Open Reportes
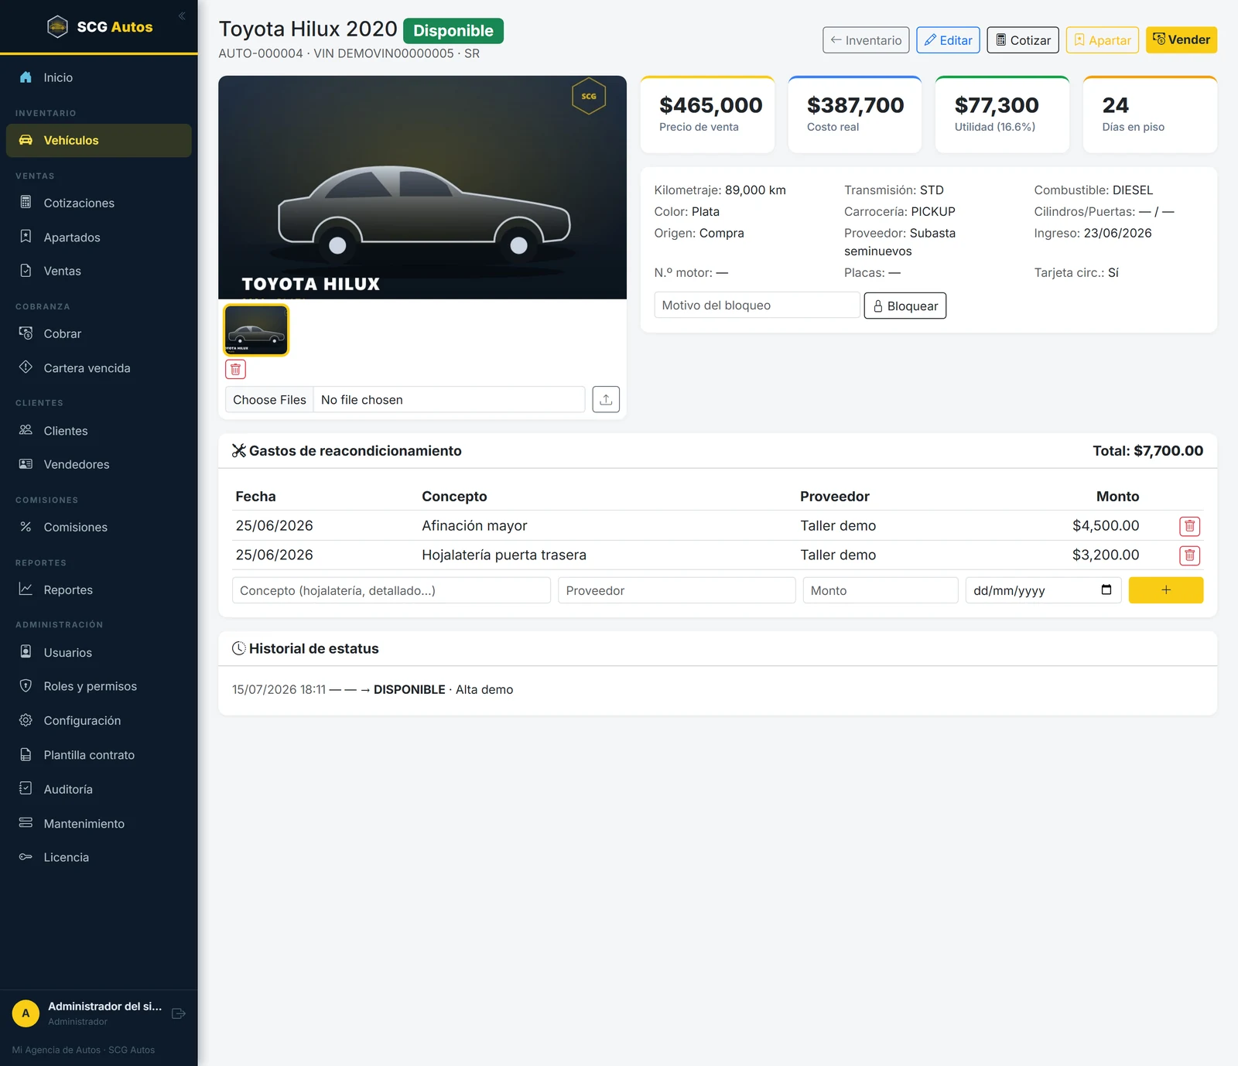Viewport: 1238px width, 1066px height. click(x=99, y=589)
